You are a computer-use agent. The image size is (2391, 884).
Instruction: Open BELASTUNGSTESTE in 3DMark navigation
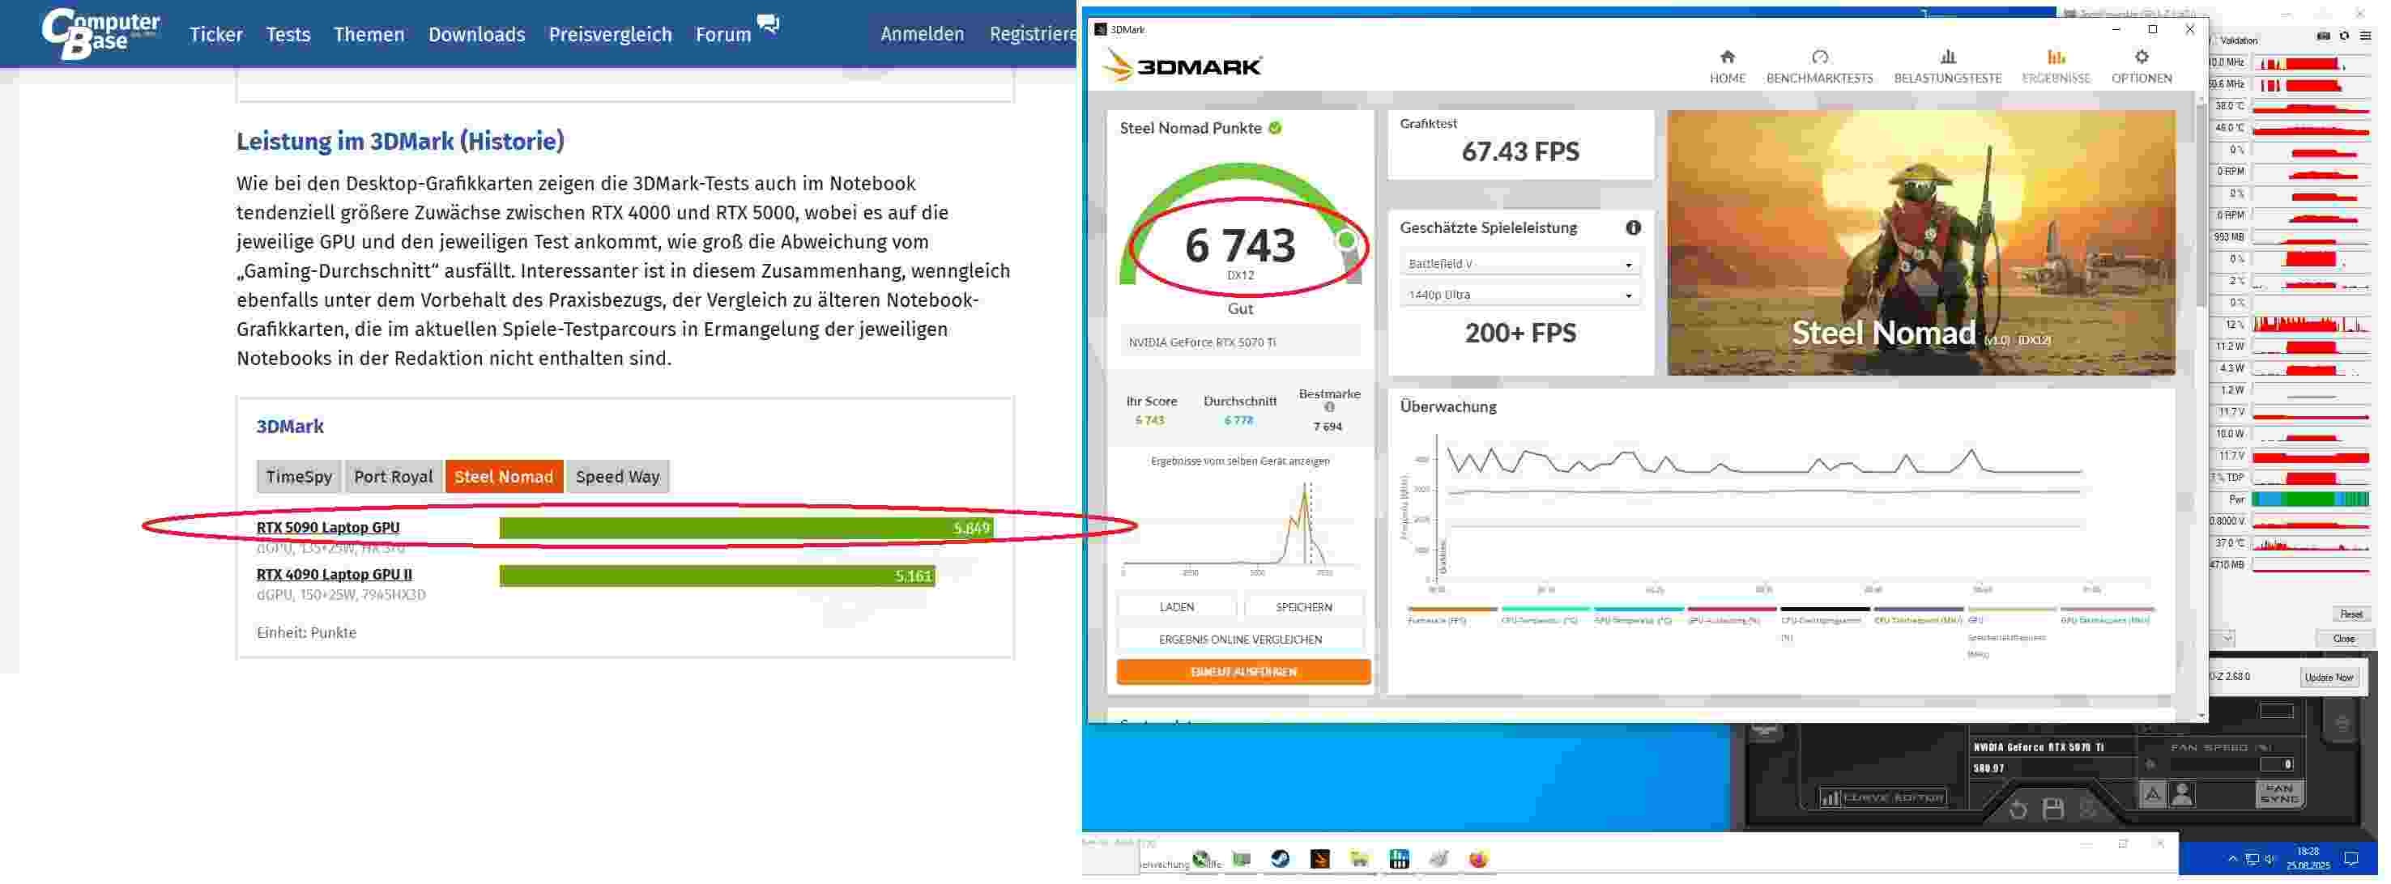point(1946,67)
